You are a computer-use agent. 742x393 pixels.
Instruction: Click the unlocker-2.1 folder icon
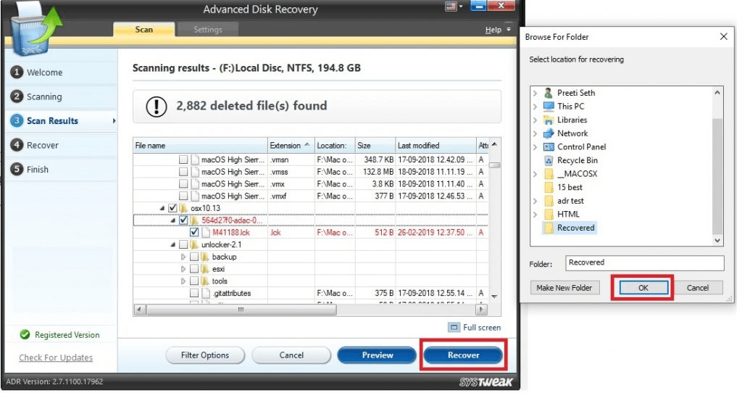coord(194,245)
